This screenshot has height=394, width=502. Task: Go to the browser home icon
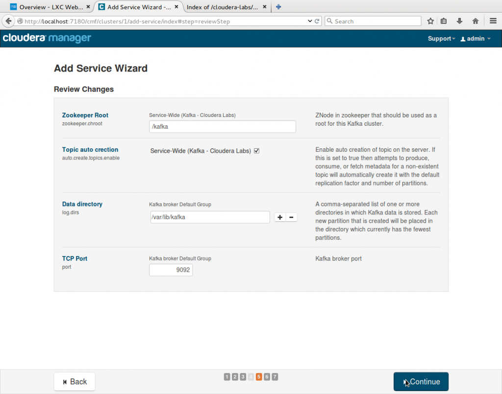click(x=476, y=21)
